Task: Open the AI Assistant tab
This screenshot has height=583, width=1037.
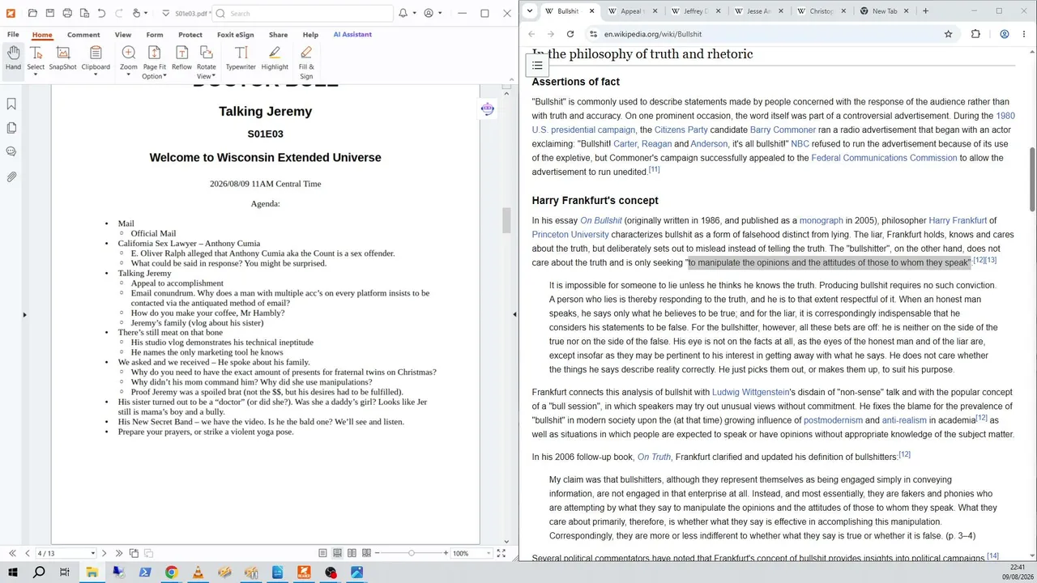Action: tap(352, 35)
